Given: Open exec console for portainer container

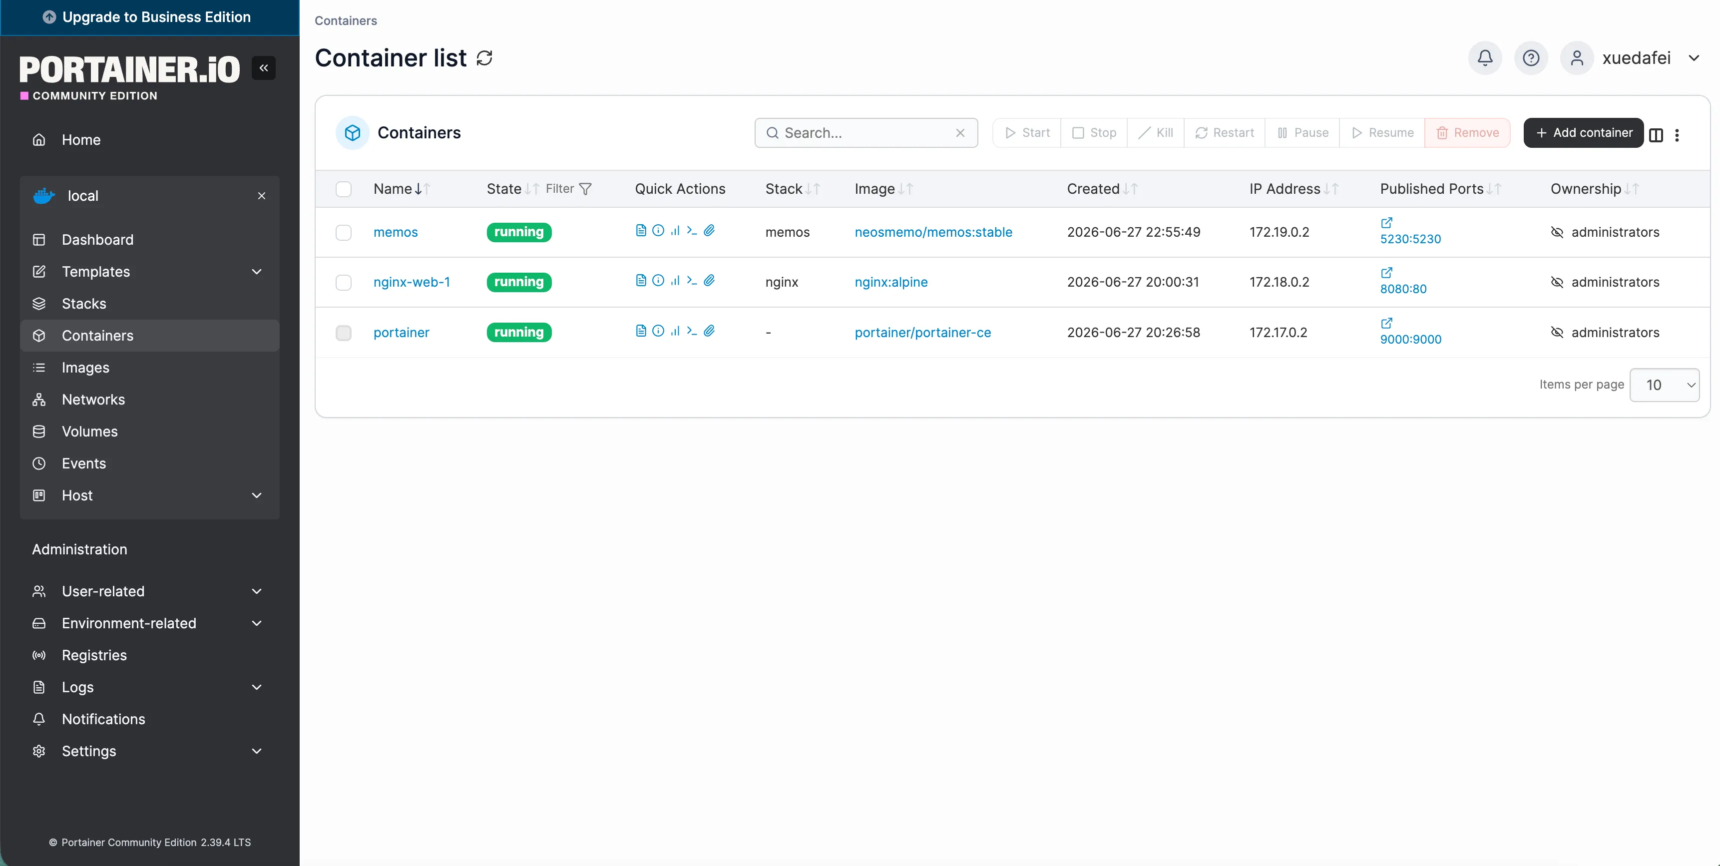Looking at the screenshot, I should point(692,331).
